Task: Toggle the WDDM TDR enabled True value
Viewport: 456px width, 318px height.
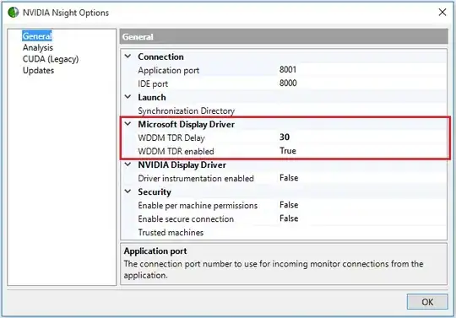Action: point(288,151)
